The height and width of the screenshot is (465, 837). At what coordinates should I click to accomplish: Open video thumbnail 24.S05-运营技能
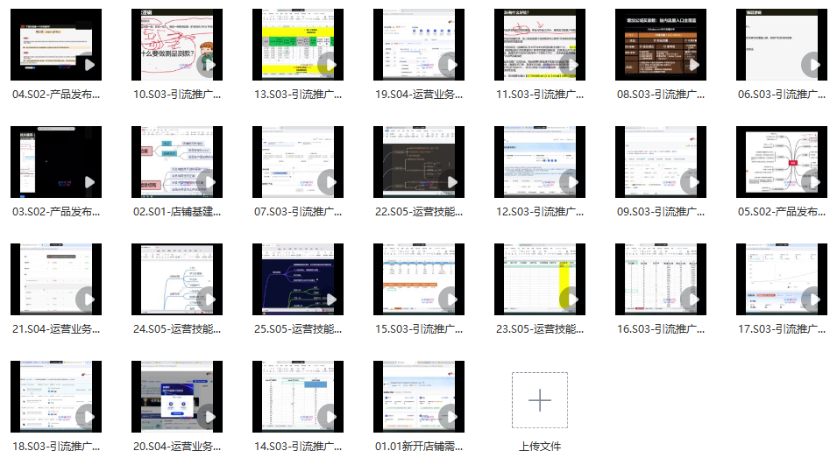(177, 279)
